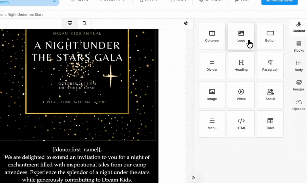Add a Columns content block
The width and height of the screenshot is (307, 183).
pos(212,36)
